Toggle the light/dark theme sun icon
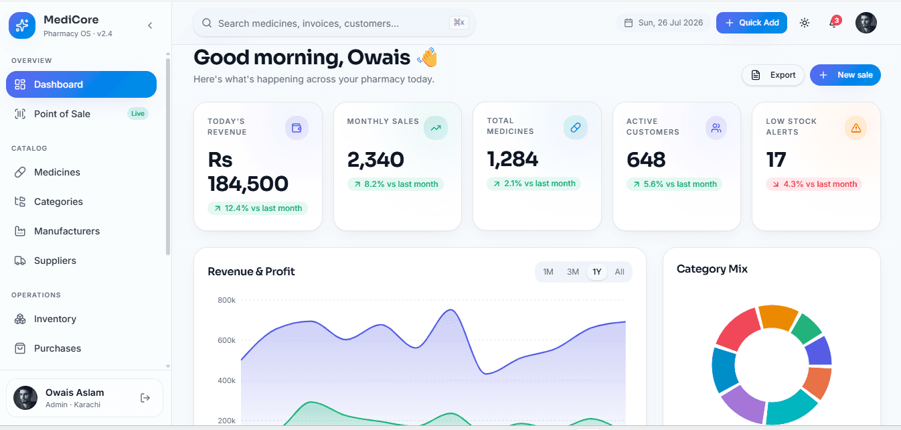This screenshot has width=901, height=430. pyautogui.click(x=805, y=23)
